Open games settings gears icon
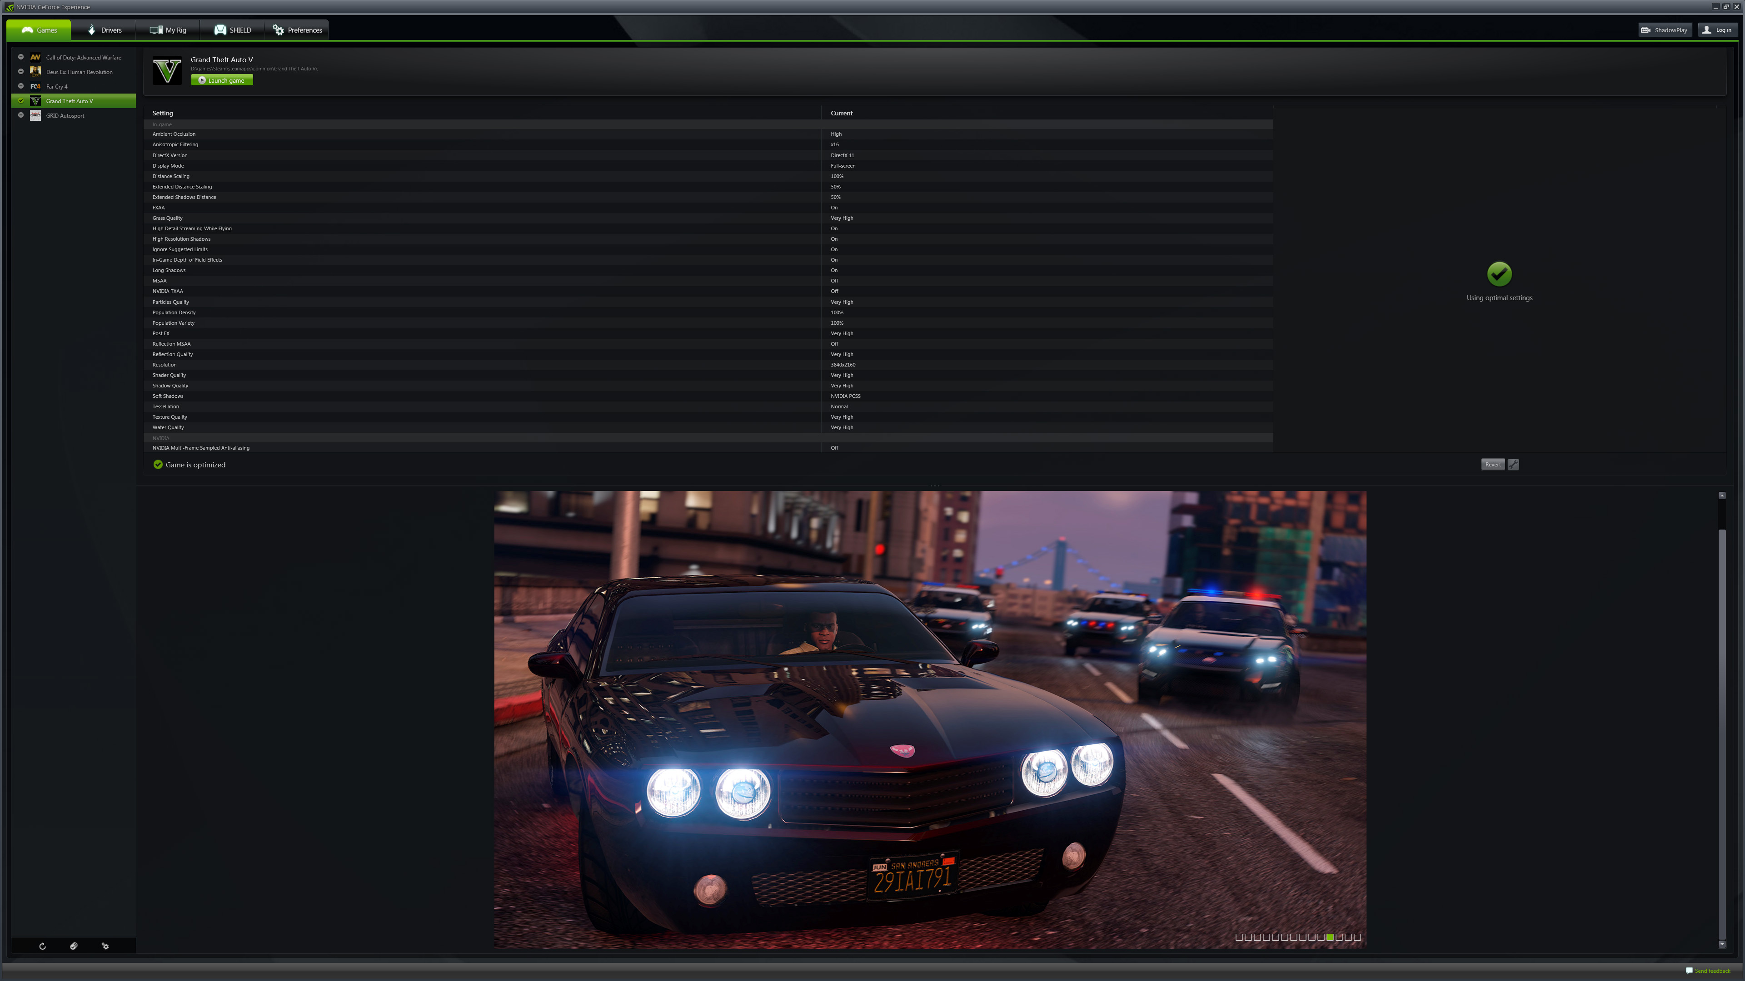The image size is (1745, 981). (105, 946)
